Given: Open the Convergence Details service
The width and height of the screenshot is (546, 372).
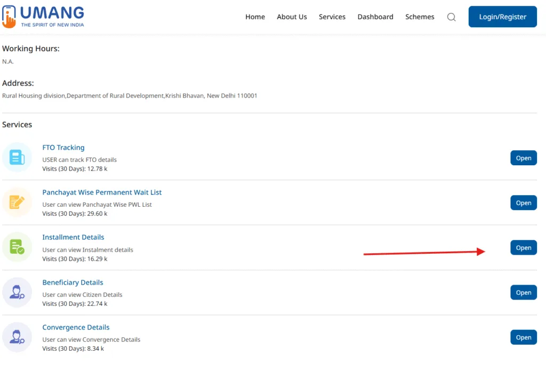Looking at the screenshot, I should pos(524,337).
